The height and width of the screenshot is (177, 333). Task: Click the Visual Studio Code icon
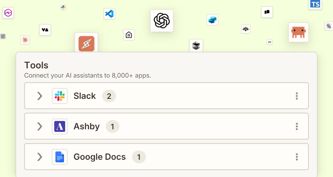pyautogui.click(x=109, y=14)
